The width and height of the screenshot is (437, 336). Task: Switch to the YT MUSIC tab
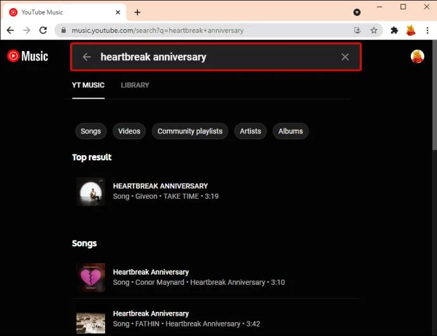tap(88, 85)
